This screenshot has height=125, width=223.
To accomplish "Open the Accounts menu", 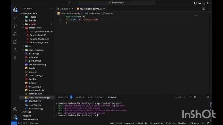I will click(15, 109).
